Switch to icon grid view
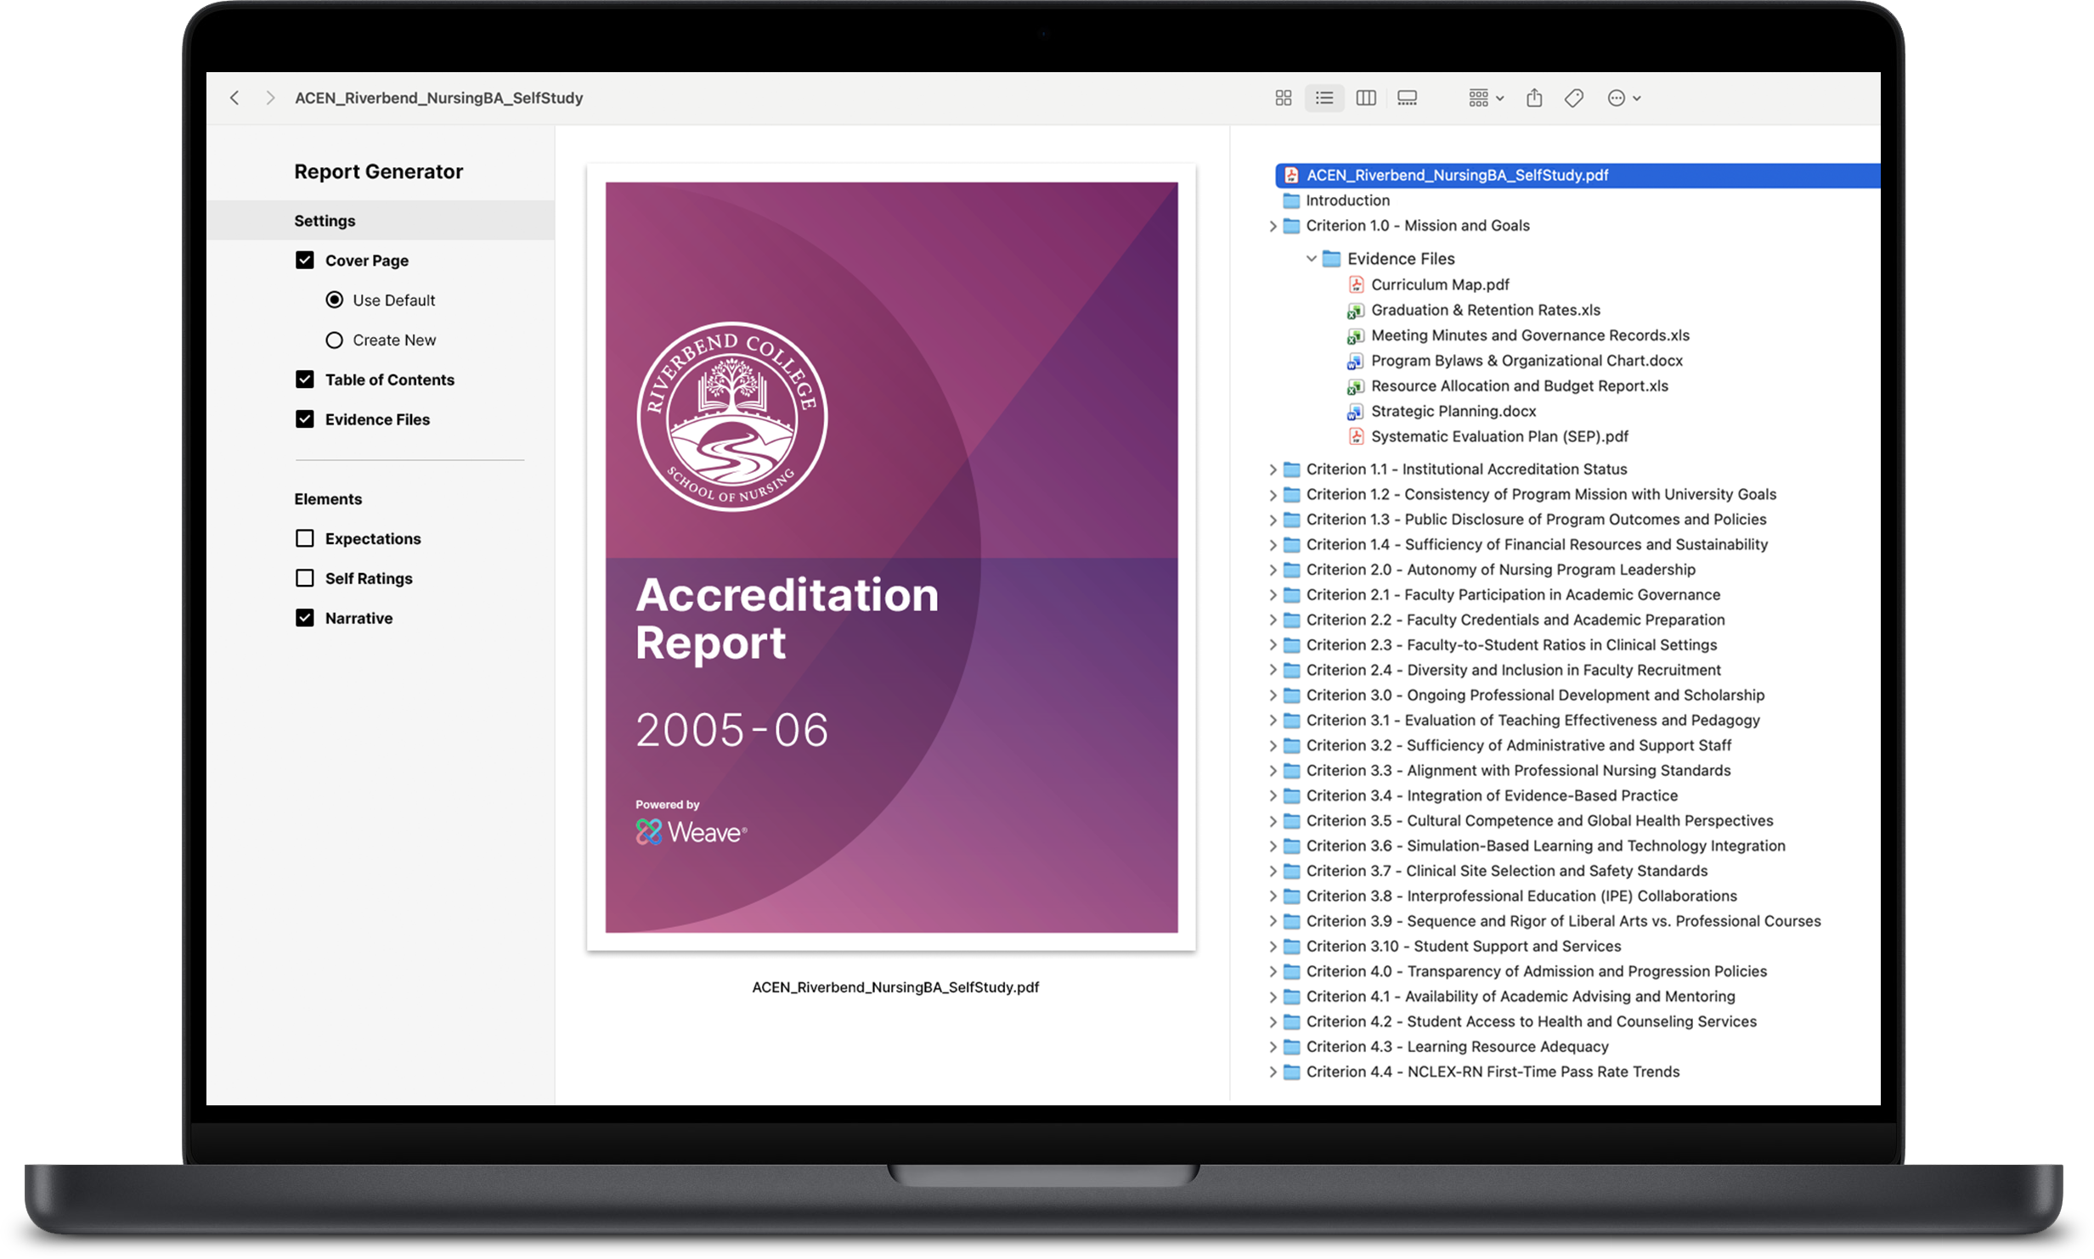 point(1283,98)
